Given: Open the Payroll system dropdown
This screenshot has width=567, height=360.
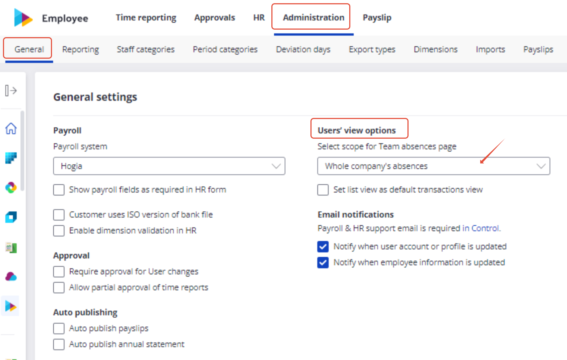Looking at the screenshot, I should [169, 166].
